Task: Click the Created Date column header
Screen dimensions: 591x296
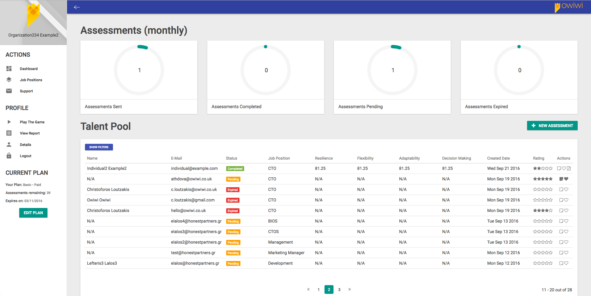Action: click(499, 158)
